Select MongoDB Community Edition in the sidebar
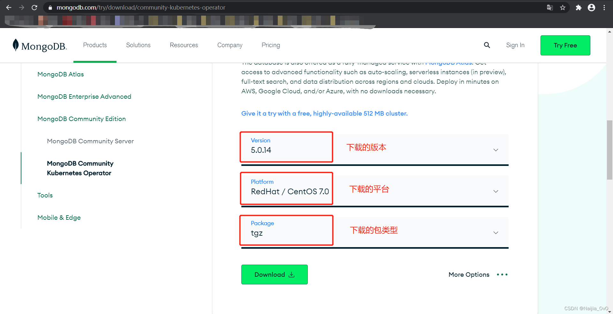Image resolution: width=613 pixels, height=314 pixels. [x=81, y=119]
